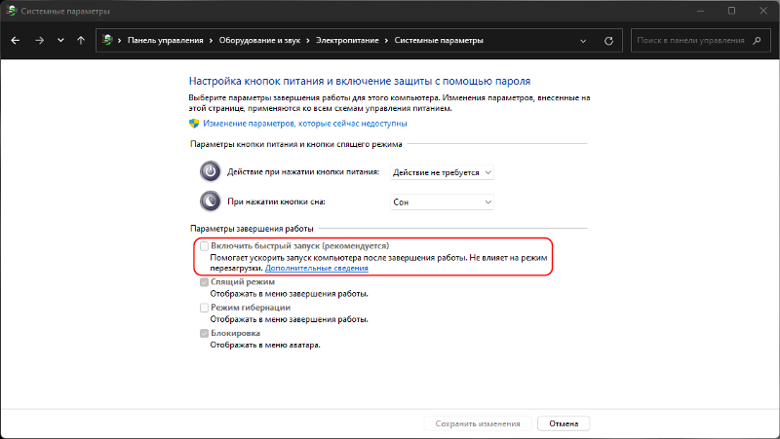780x439 pixels.
Task: Open the power button action dropdown
Action: tap(442, 172)
